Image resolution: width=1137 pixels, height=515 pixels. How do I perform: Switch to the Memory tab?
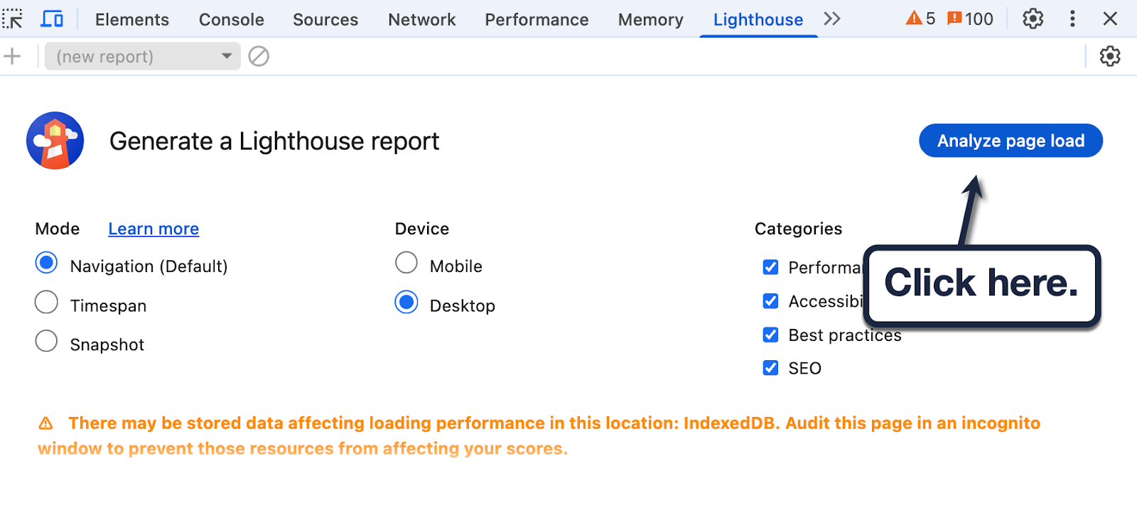(651, 19)
